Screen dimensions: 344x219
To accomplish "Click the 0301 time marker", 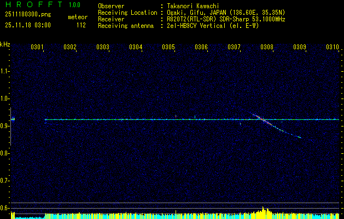I will click(x=37, y=47).
